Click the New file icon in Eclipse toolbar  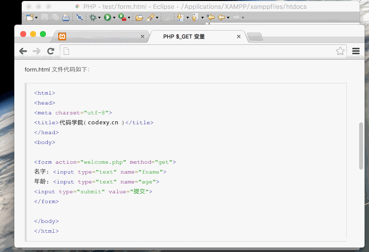(x=30, y=17)
